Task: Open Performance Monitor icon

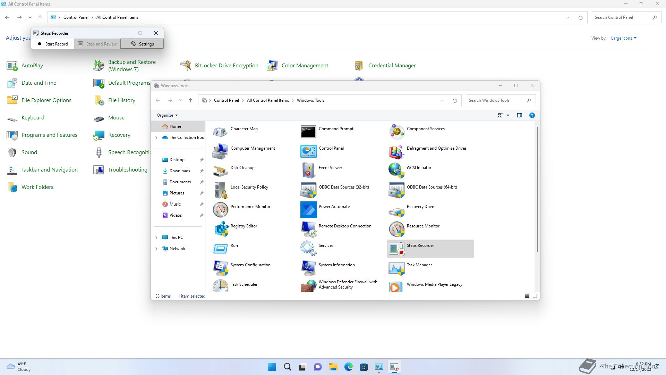Action: pos(220,209)
